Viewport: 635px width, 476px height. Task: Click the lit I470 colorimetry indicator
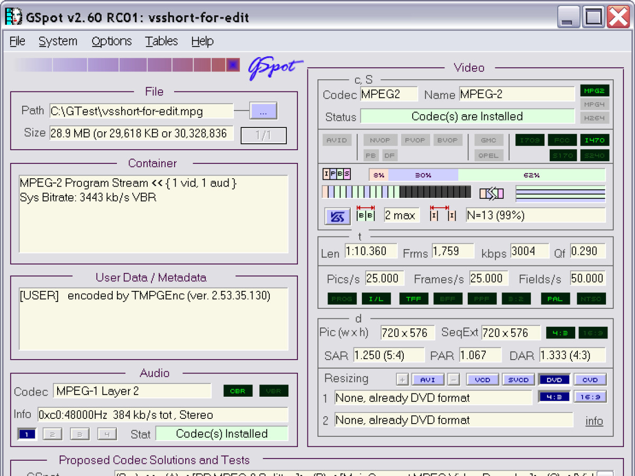[595, 140]
